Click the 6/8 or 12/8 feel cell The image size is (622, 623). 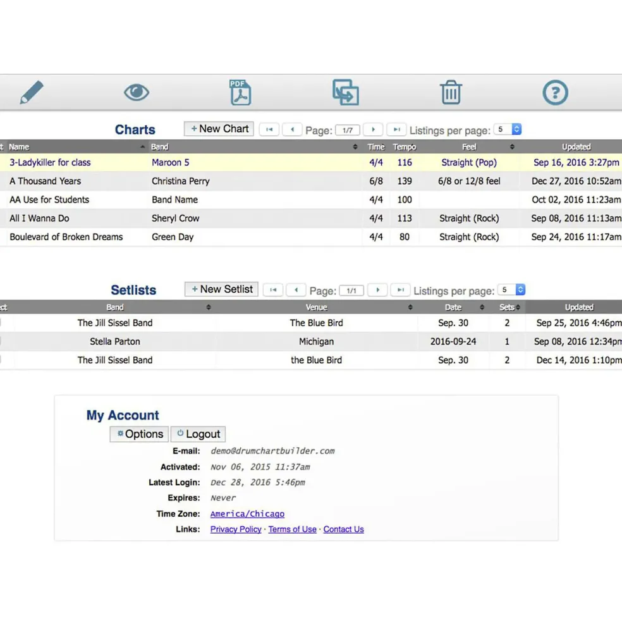[x=469, y=181]
